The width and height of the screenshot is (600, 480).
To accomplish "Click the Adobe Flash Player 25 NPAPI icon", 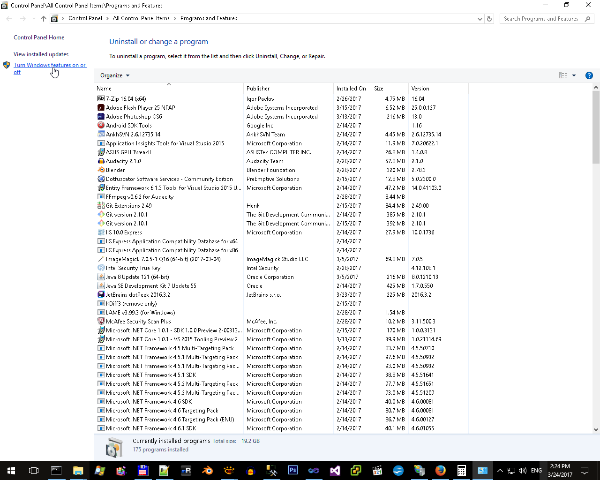I will pos(101,108).
